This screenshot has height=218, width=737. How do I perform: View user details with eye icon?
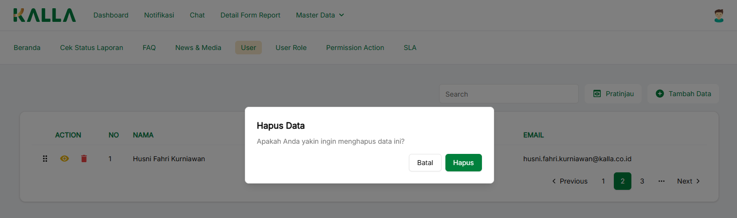[x=64, y=159]
